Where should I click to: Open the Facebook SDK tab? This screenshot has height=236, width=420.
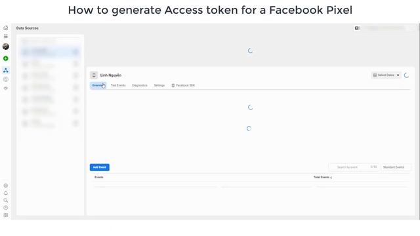(x=183, y=85)
